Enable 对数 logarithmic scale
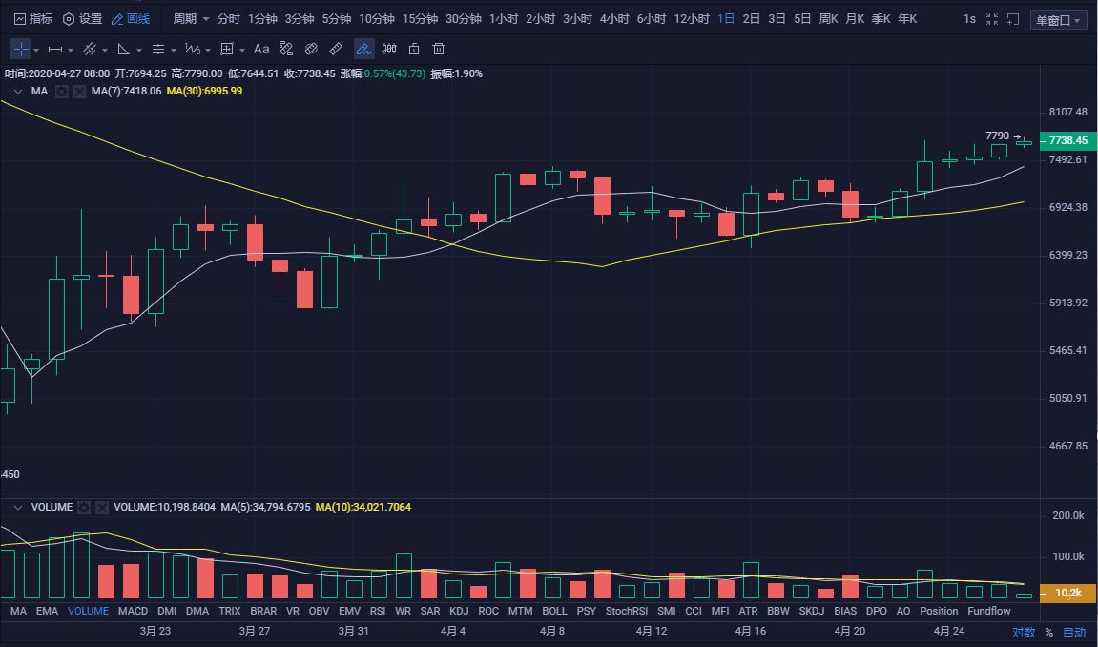This screenshot has width=1098, height=647. (1023, 632)
